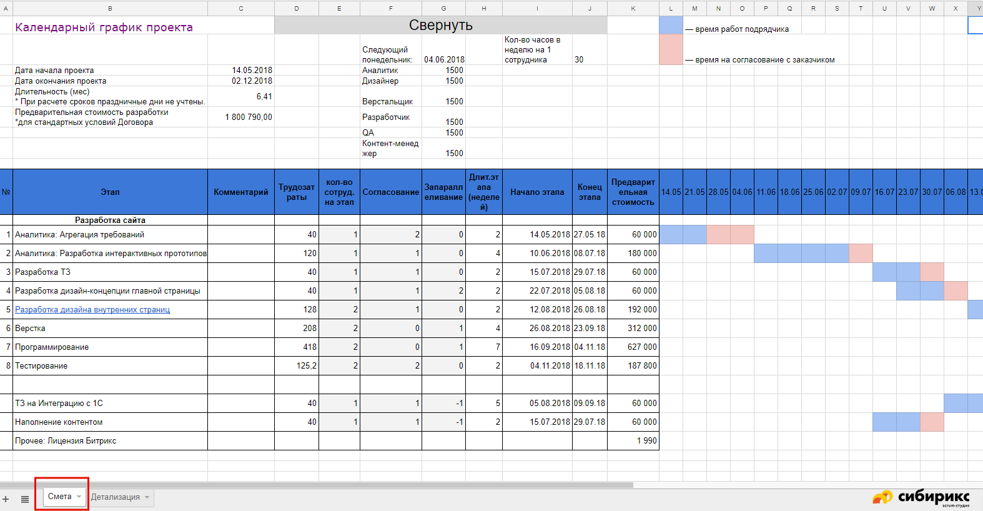Add a new sheet with plus icon
Screen dimensions: 983x511
(x=6, y=499)
